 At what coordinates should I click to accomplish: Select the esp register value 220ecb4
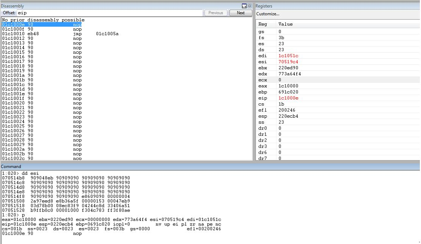click(288, 116)
